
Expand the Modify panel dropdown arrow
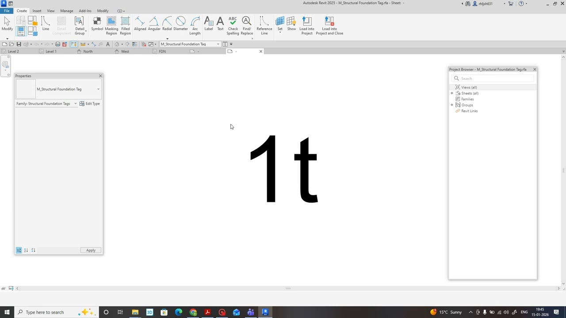click(x=7, y=38)
